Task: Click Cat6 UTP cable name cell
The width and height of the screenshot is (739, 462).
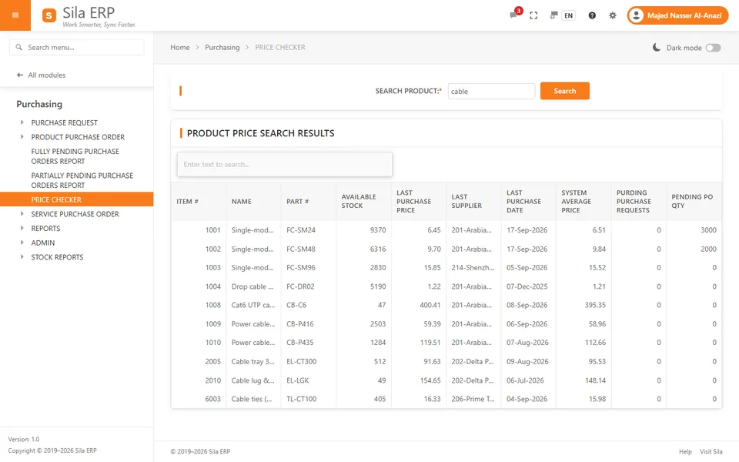Action: 253,305
